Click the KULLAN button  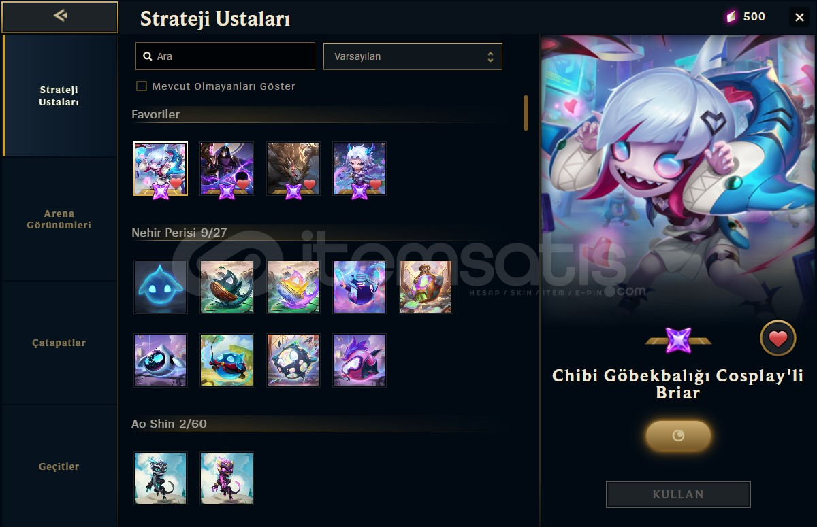click(678, 494)
